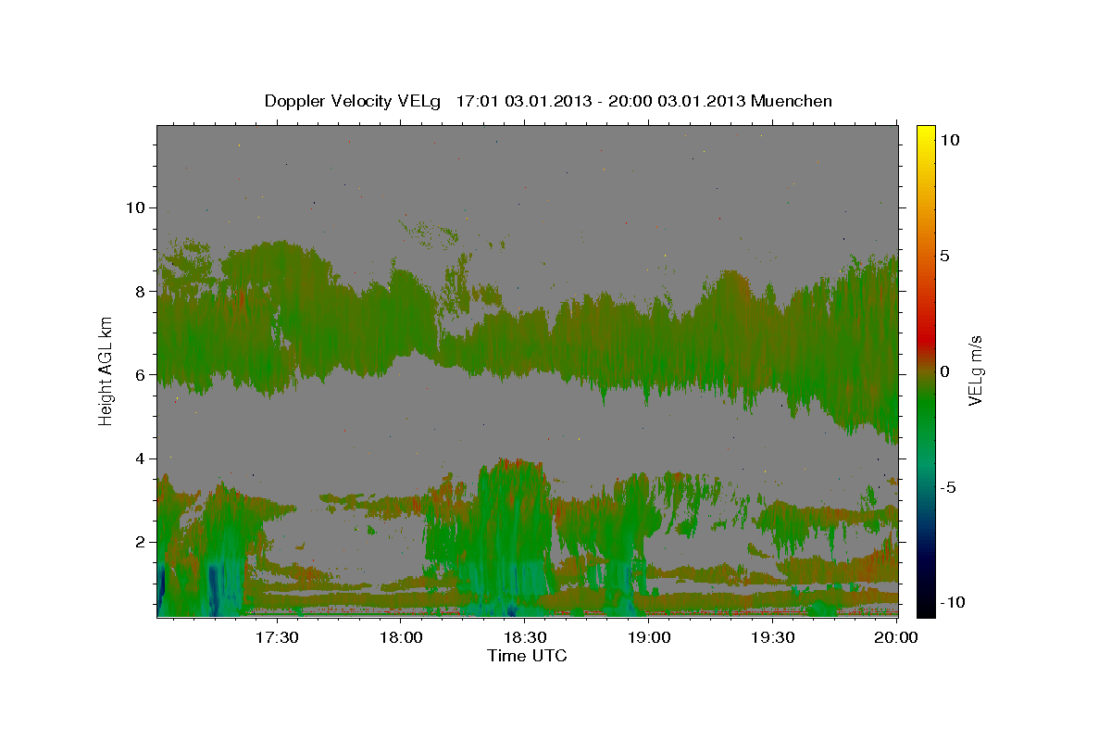Click the colorbar value label 0
The width and height of the screenshot is (1111, 741).
point(944,371)
